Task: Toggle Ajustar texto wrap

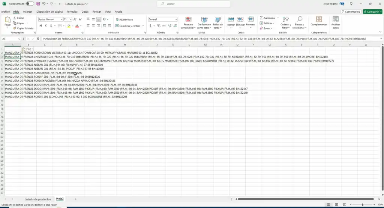Action: click(x=124, y=19)
